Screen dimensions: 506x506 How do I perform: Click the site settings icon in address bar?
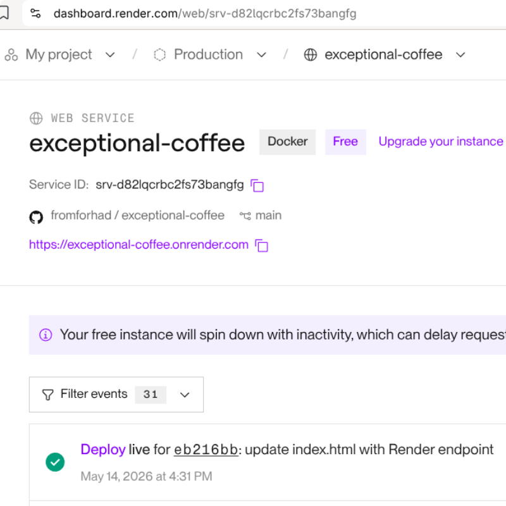pyautogui.click(x=35, y=13)
